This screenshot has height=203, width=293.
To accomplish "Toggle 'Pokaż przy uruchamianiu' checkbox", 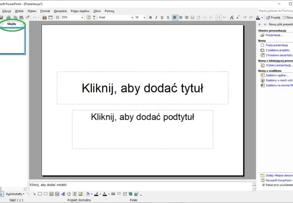I will tap(263, 185).
